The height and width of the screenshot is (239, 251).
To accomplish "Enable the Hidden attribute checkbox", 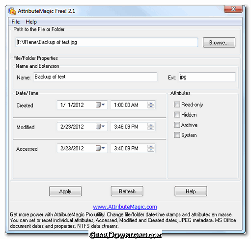I will 177,115.
